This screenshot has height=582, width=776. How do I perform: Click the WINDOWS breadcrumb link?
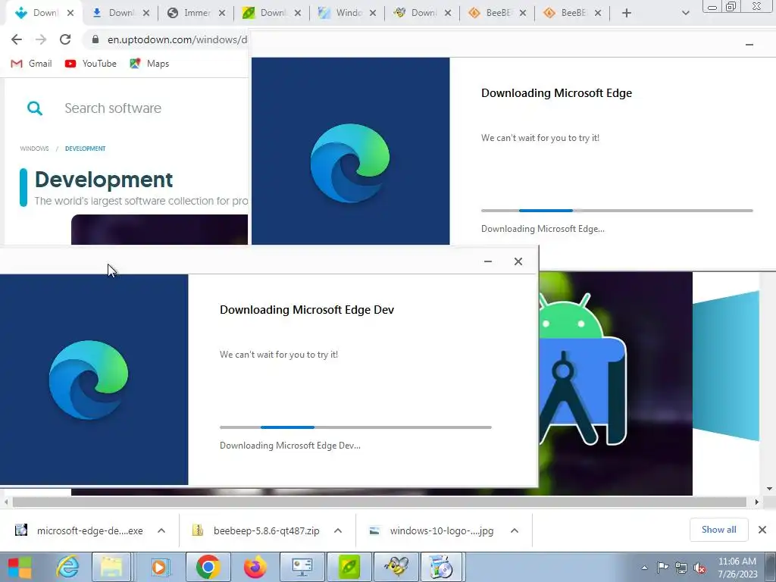[34, 149]
